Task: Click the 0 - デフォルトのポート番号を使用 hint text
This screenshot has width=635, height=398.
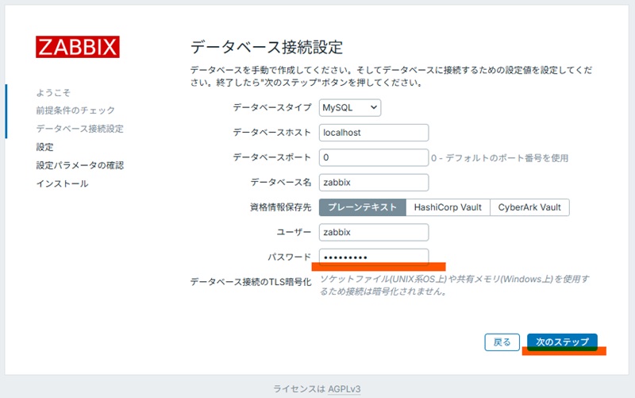Action: [x=500, y=158]
